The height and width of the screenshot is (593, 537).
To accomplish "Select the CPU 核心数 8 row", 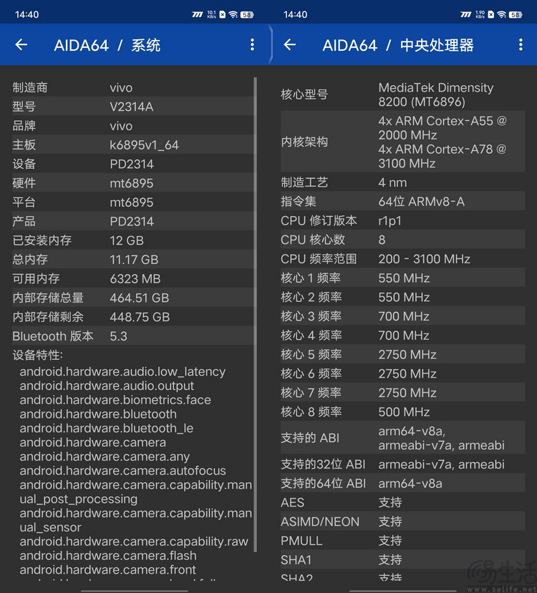I will (403, 240).
